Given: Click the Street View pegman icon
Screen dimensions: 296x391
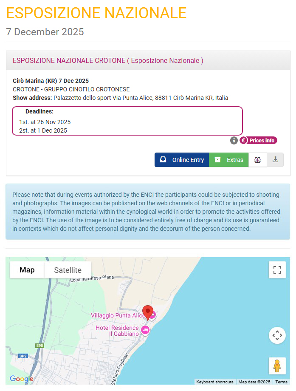Looking at the screenshot, I should coord(277,366).
